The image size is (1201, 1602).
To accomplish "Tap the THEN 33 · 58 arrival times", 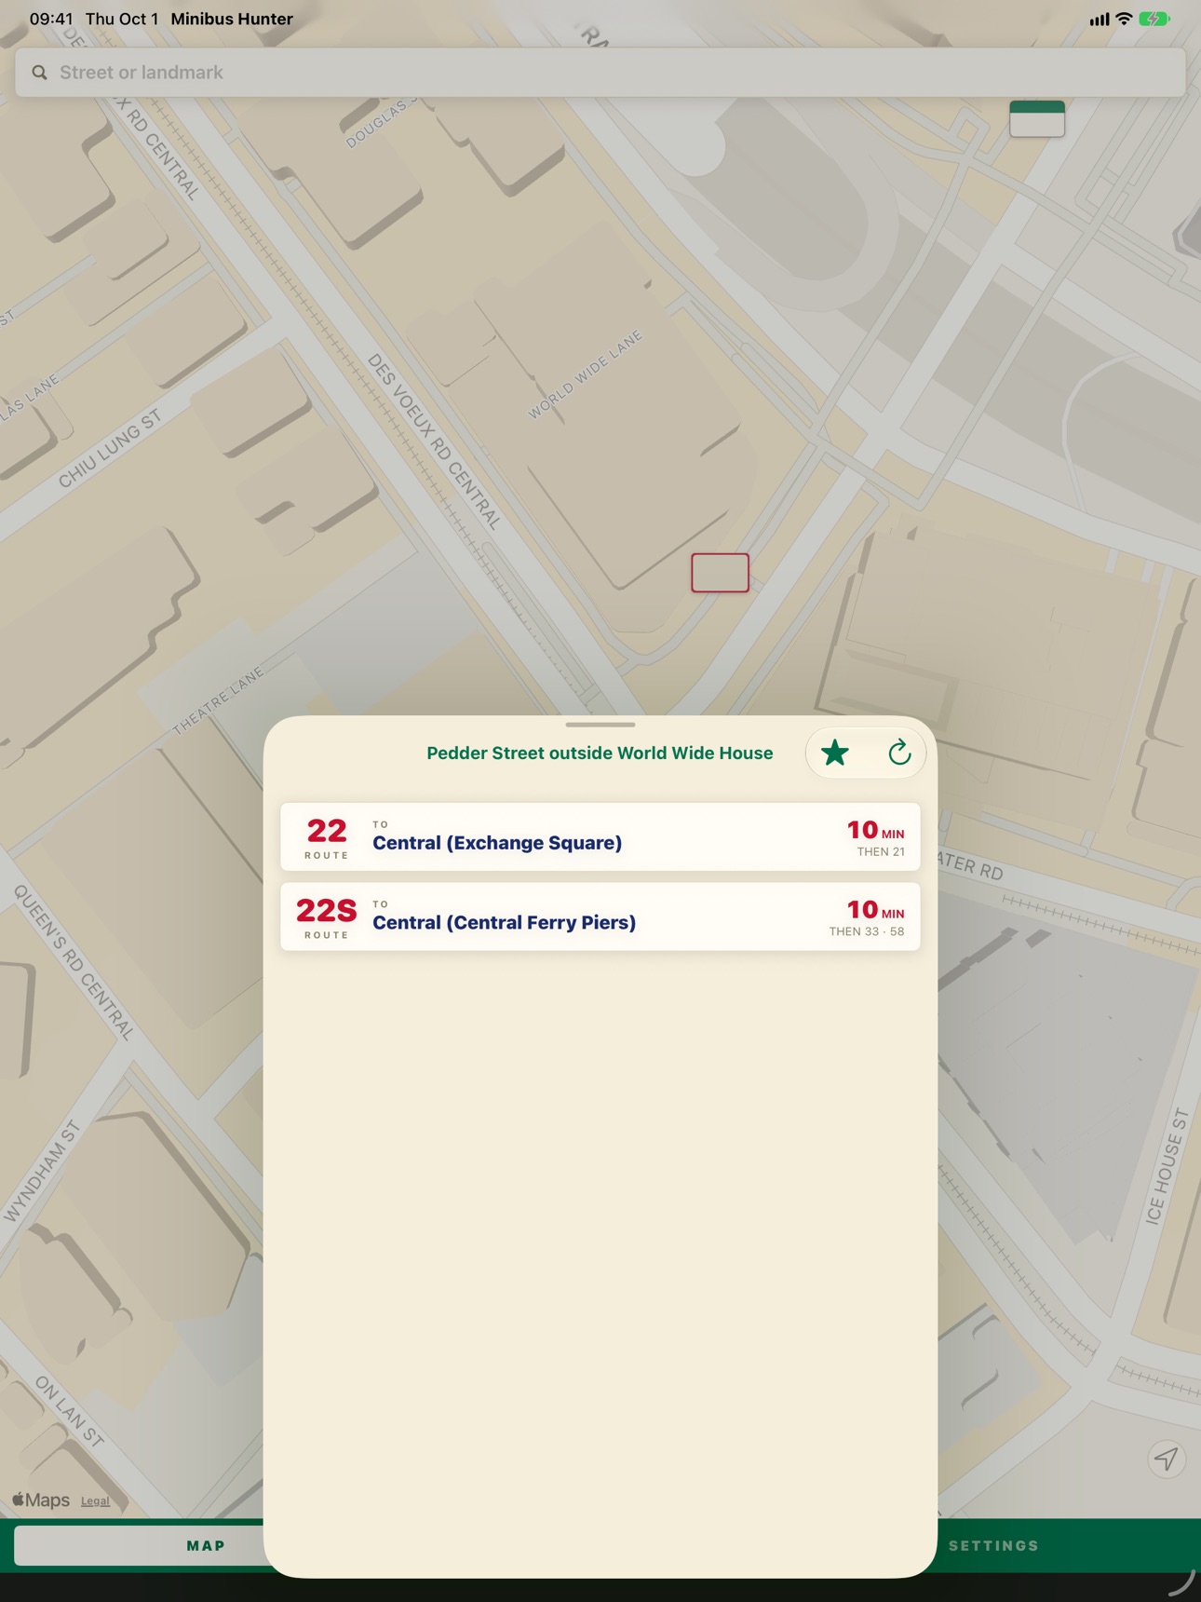I will tap(866, 931).
